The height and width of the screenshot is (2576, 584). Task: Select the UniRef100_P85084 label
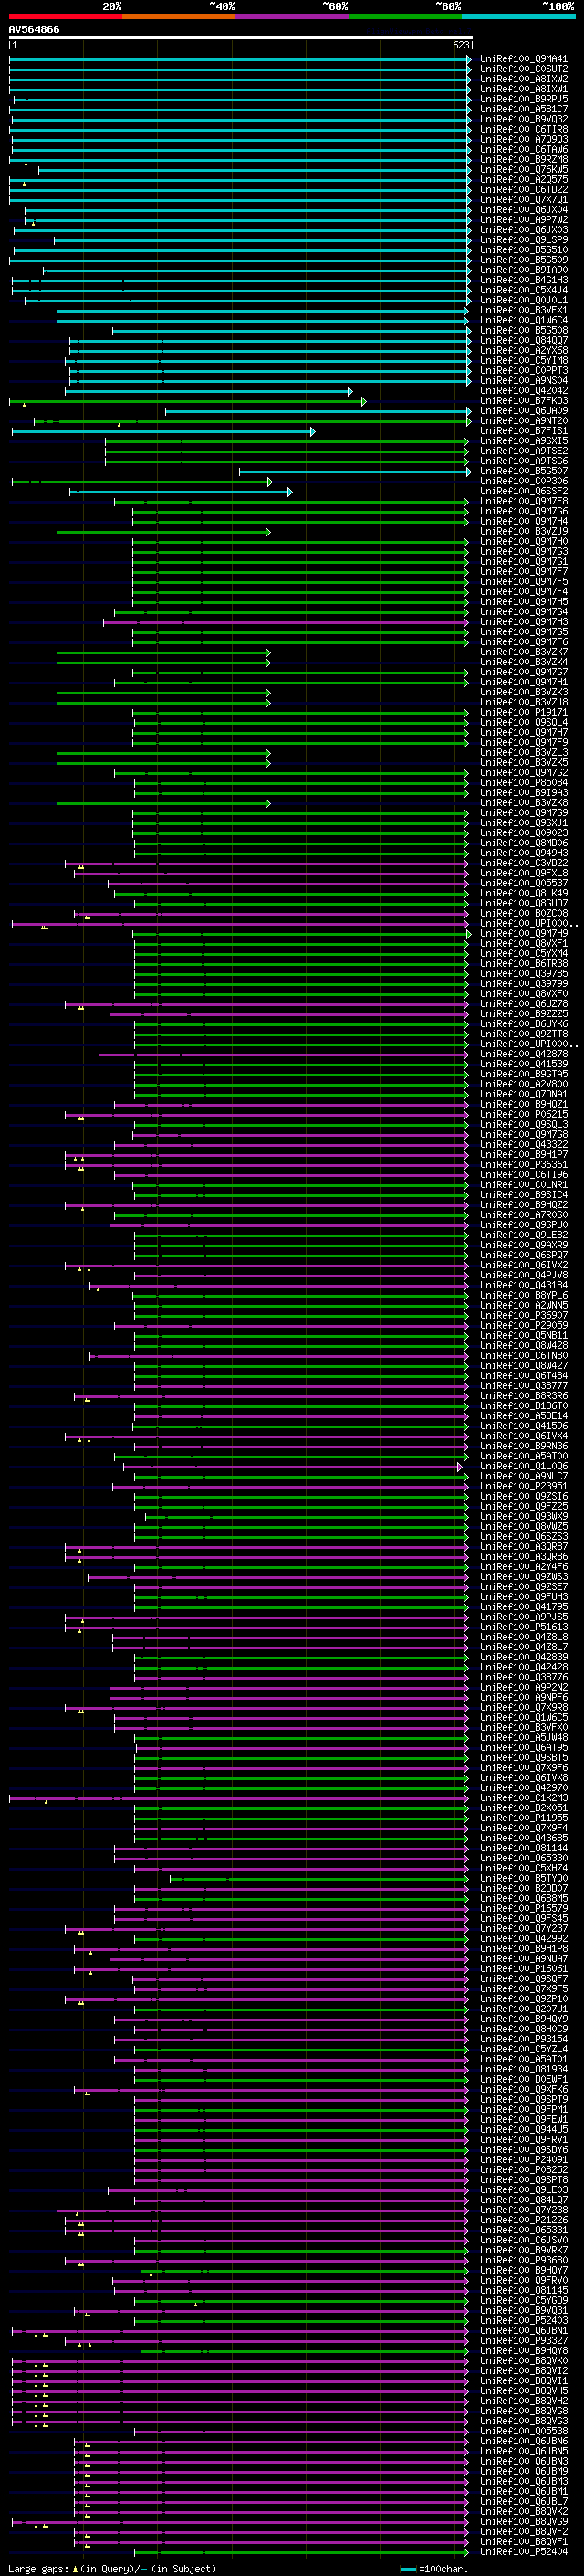[524, 783]
